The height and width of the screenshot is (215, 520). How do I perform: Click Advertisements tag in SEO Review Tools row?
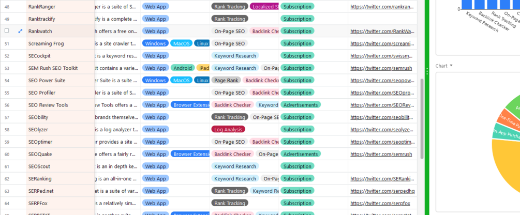301,105
